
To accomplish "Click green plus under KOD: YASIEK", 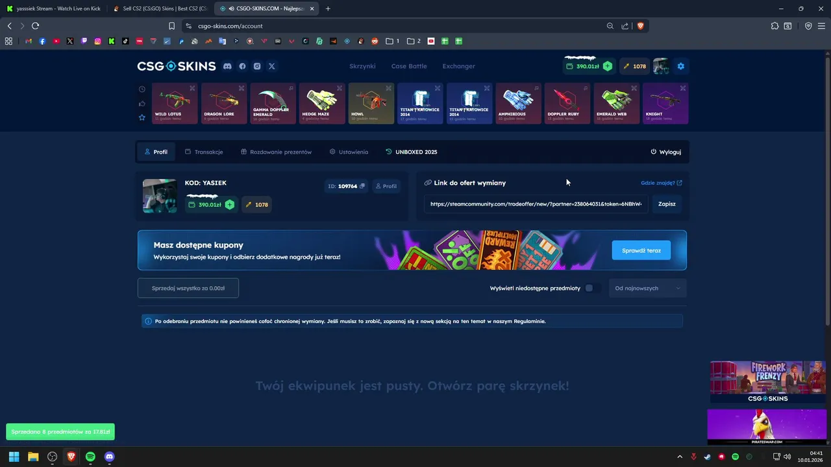I will pyautogui.click(x=230, y=205).
